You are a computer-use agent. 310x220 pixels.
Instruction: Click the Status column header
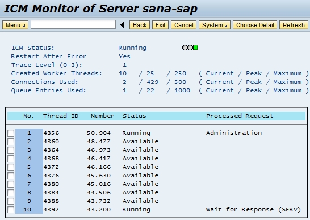click(135, 116)
